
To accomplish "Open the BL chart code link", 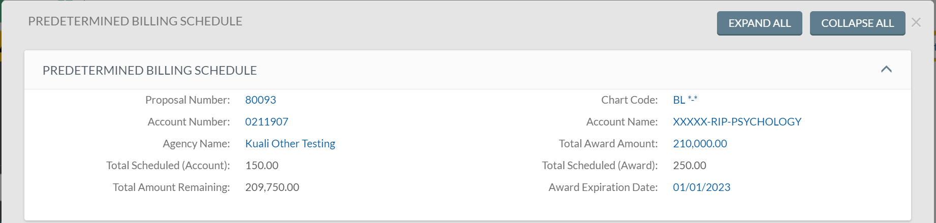I will pyautogui.click(x=685, y=100).
